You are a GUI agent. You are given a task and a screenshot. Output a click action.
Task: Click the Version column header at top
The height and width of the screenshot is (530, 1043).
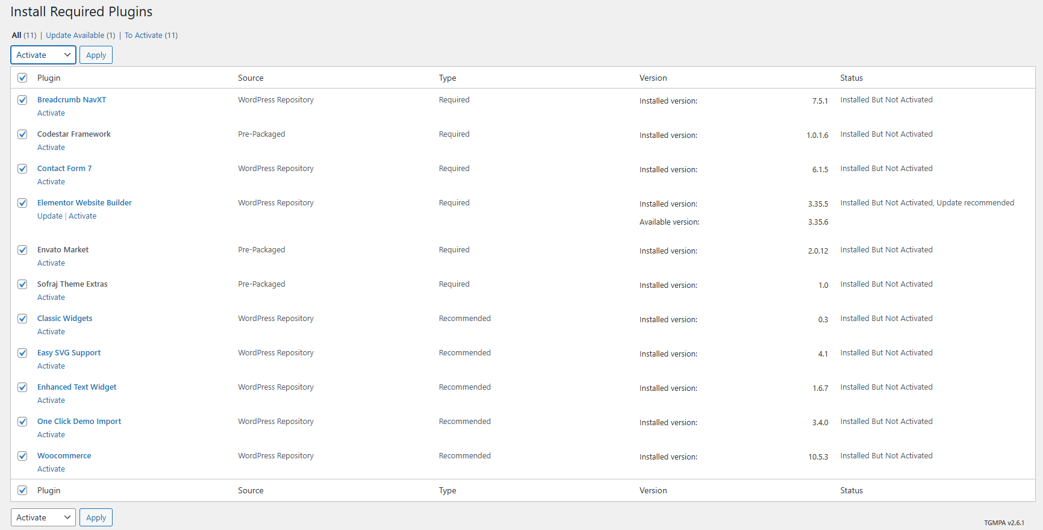(653, 78)
